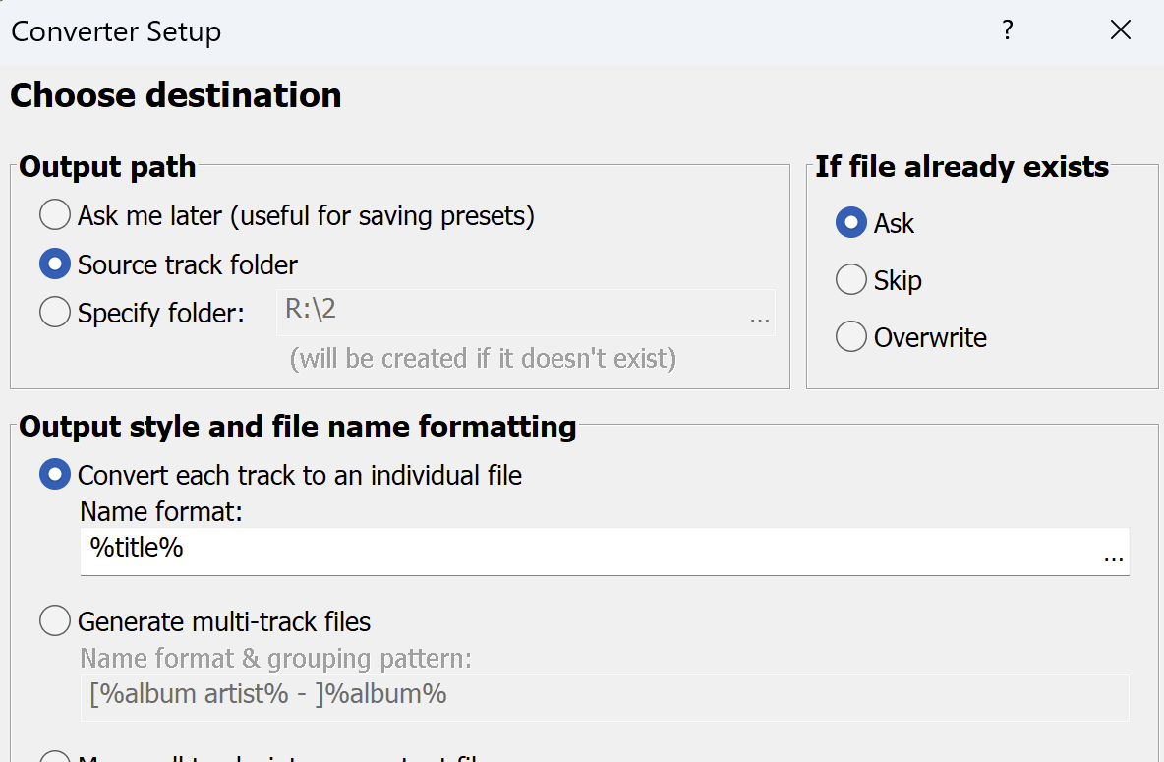The width and height of the screenshot is (1164, 762).
Task: Click the R:\2 folder path field
Action: (511, 311)
